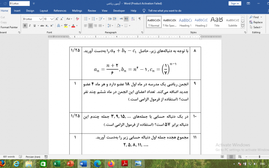
Task: Apply Heading 1 style
Action: 185,22
